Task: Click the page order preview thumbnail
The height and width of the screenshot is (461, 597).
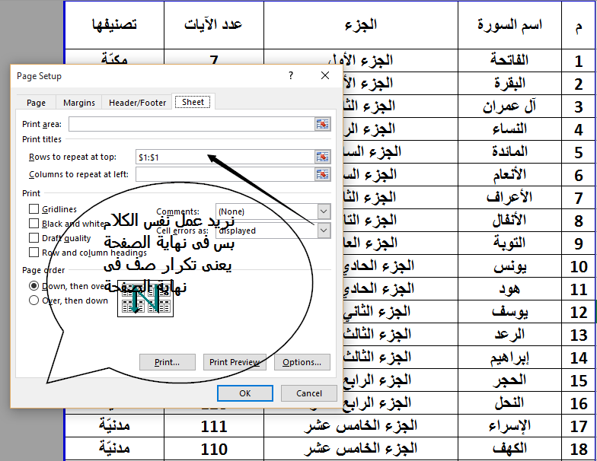Action: [145, 299]
